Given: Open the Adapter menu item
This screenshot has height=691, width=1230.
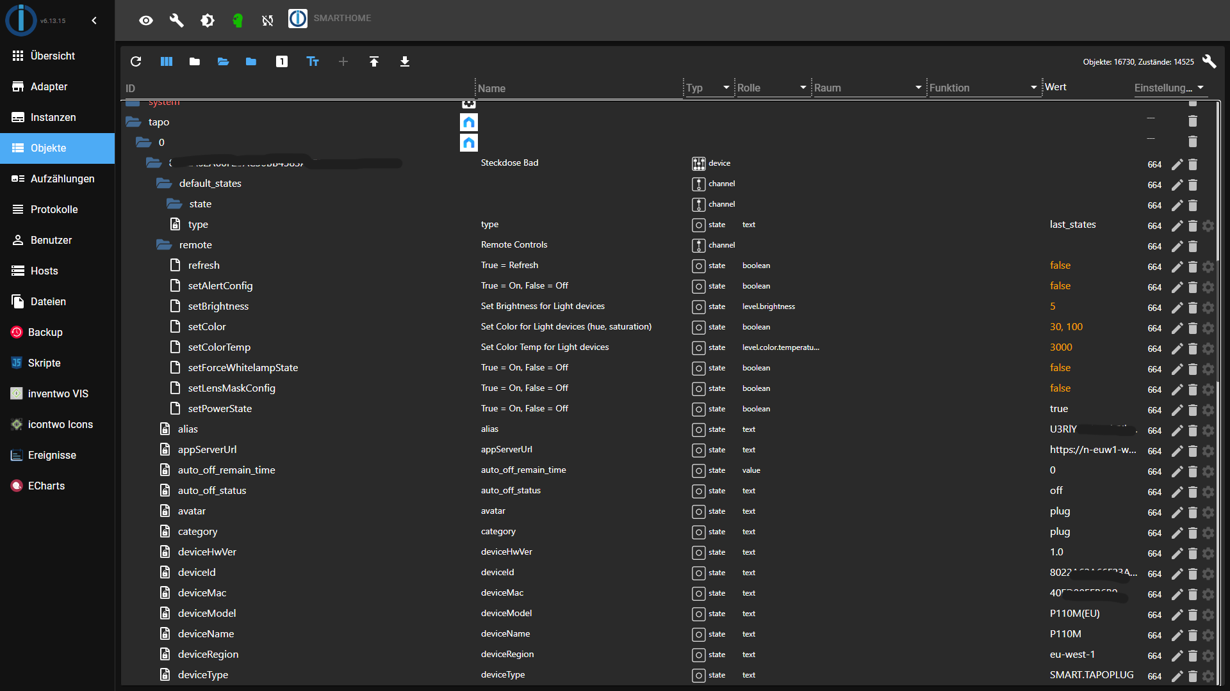Looking at the screenshot, I should pyautogui.click(x=58, y=86).
